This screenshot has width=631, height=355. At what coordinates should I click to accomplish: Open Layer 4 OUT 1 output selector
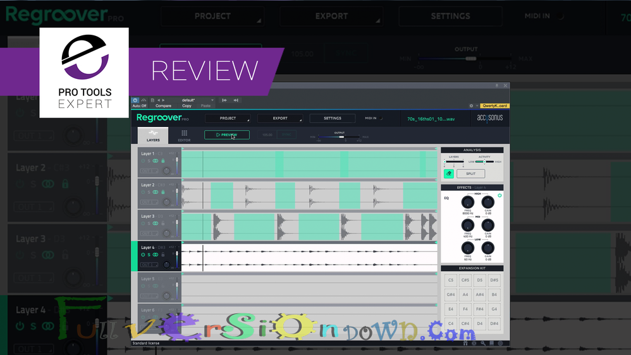(150, 265)
